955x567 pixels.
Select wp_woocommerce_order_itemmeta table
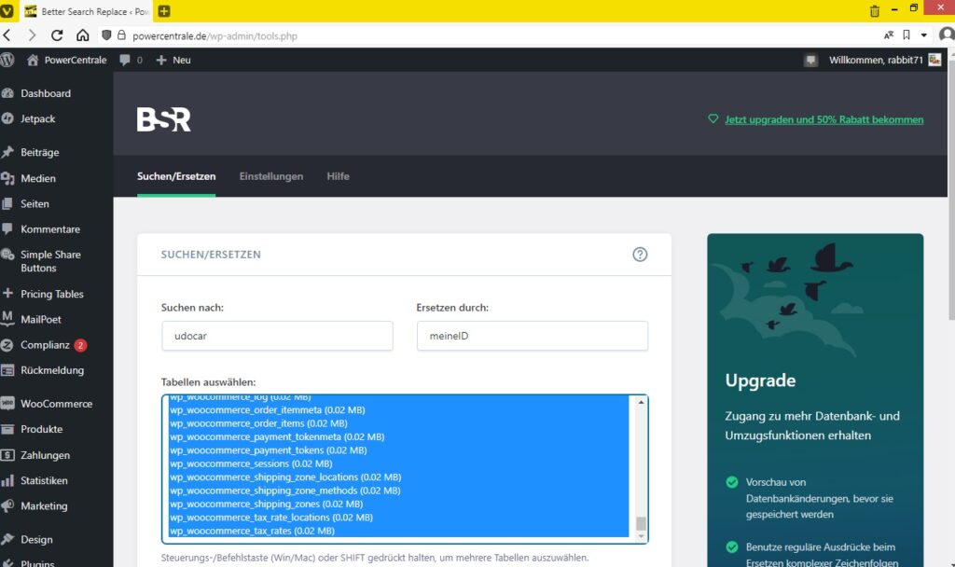click(399, 410)
